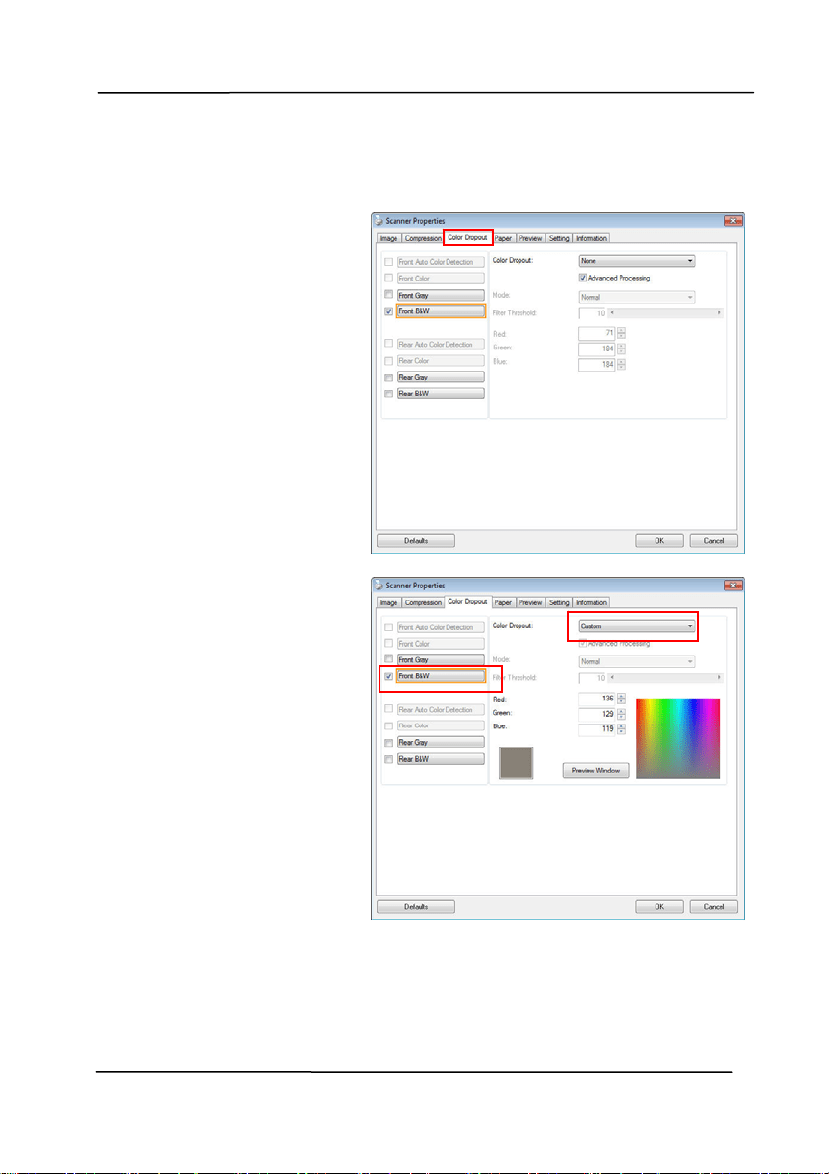
Task: Uncheck Front B&W checkbox in upper dialog
Action: tap(388, 311)
